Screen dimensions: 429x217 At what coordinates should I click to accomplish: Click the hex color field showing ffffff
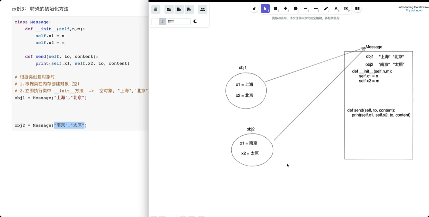pyautogui.click(x=178, y=22)
